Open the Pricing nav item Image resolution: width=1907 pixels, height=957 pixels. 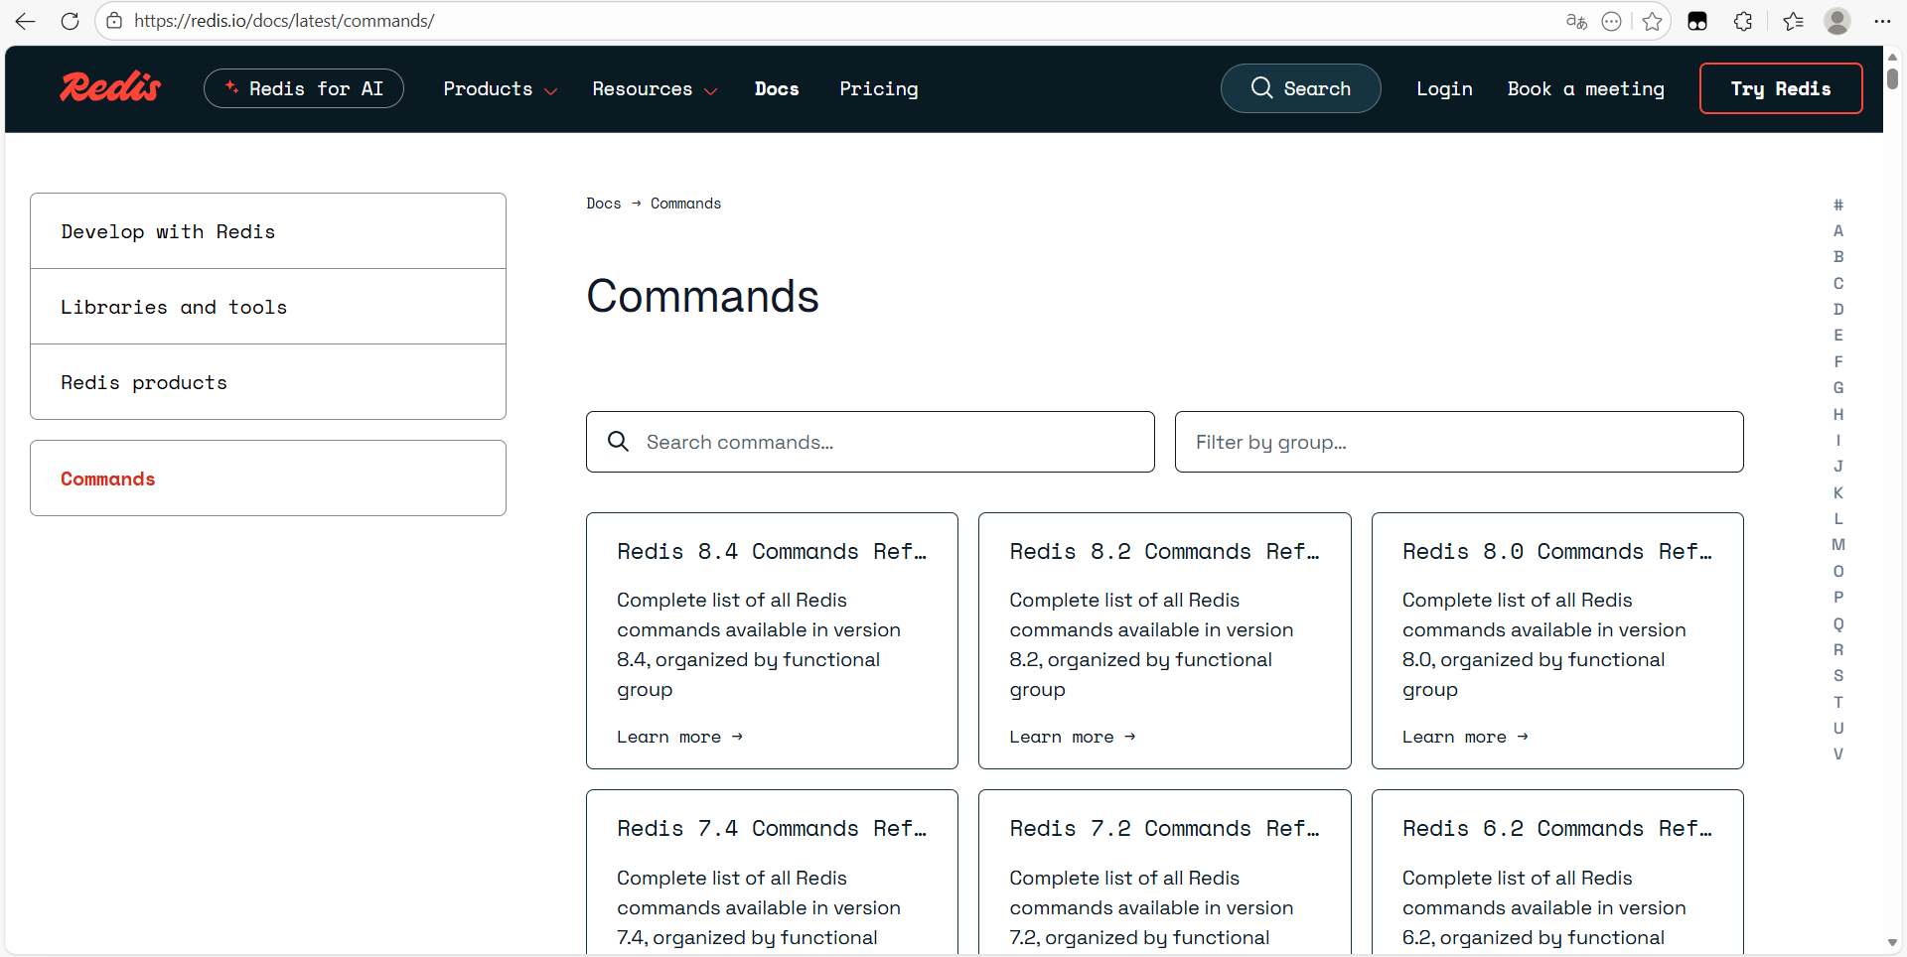tap(879, 89)
